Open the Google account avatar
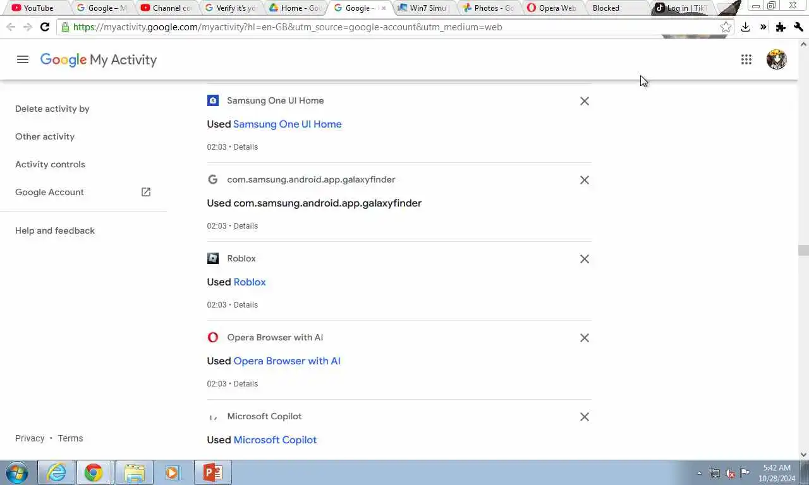Screen dimensions: 809x485 coord(776,59)
